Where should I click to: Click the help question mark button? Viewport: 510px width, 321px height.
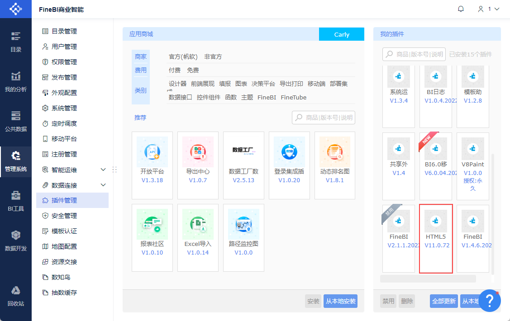tap(490, 301)
